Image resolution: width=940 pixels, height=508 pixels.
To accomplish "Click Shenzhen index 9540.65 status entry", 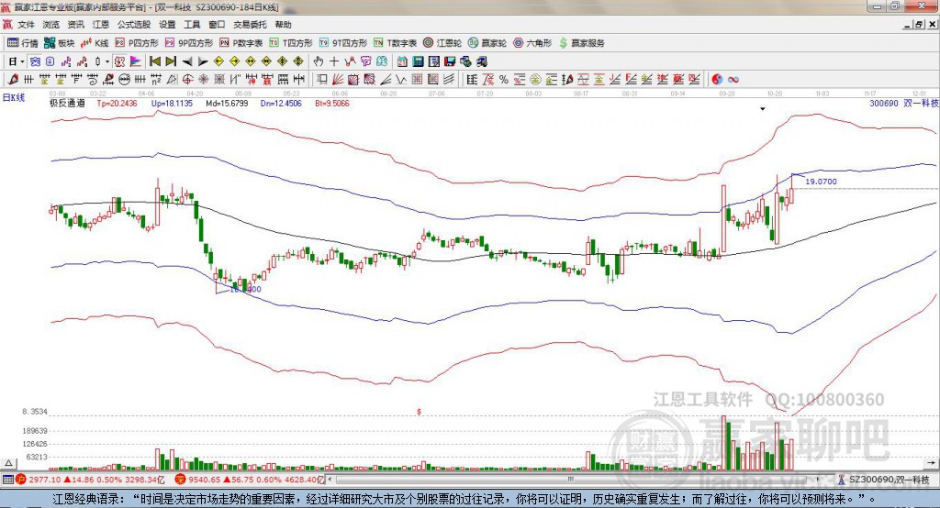I will [x=252, y=480].
